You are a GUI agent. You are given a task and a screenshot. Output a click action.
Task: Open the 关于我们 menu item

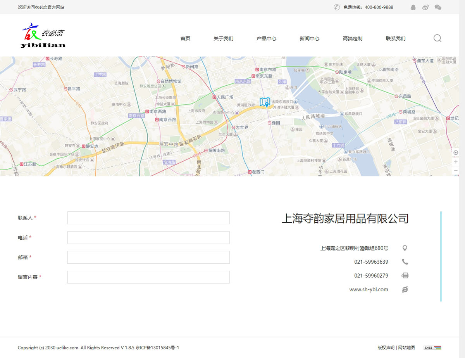[223, 38]
